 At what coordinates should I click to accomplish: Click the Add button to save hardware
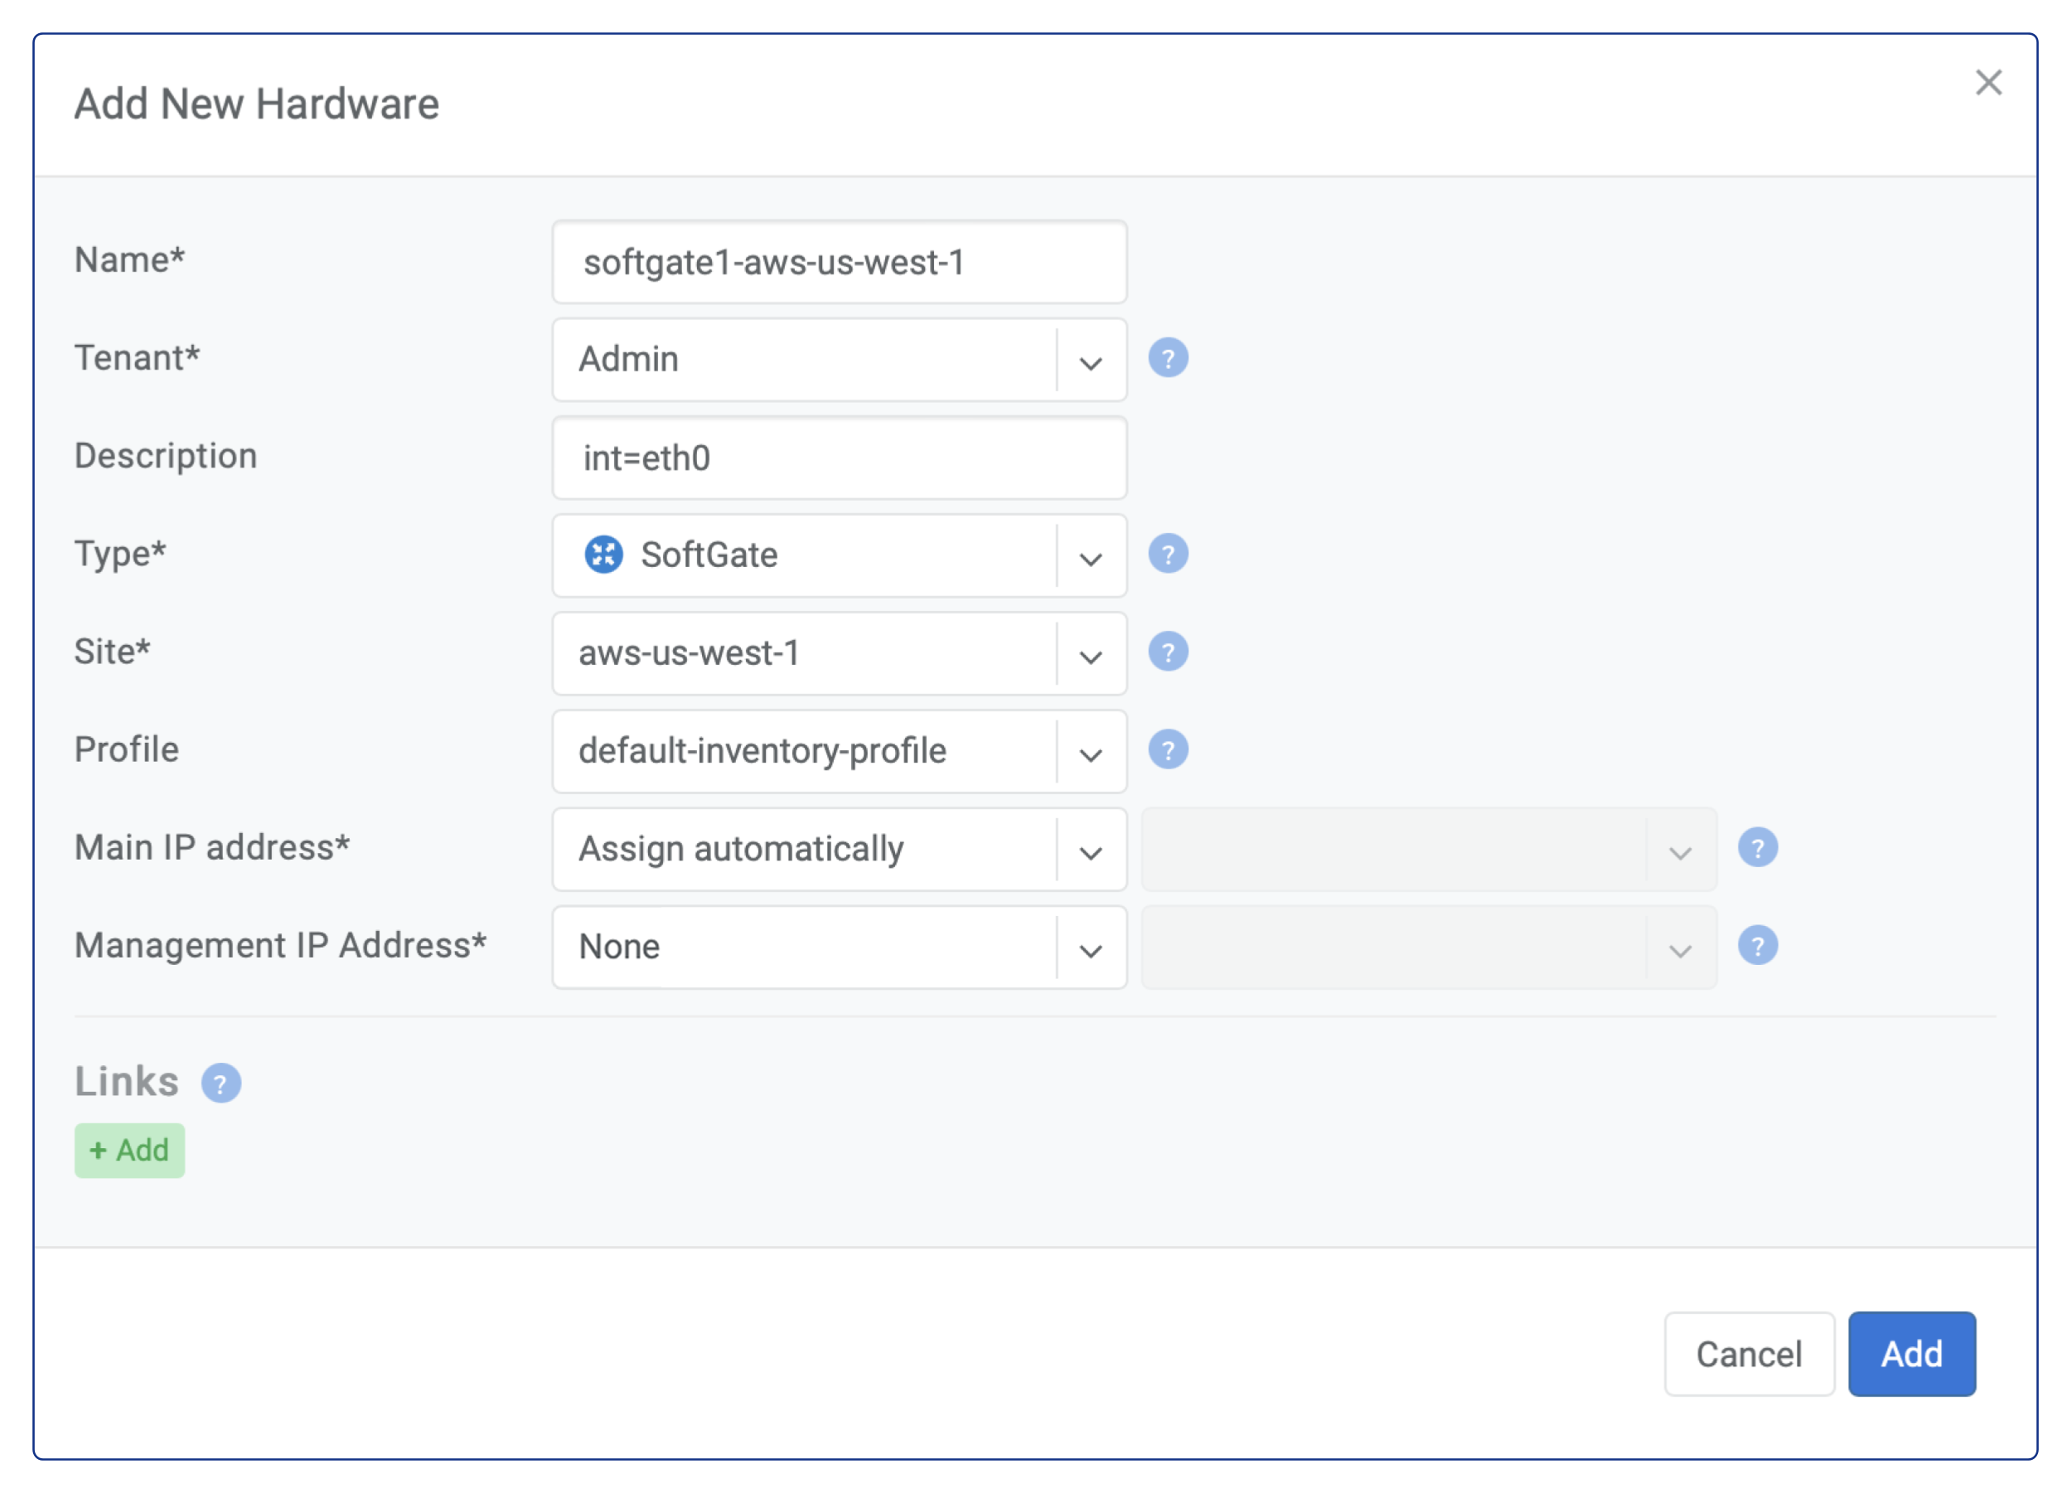click(1911, 1355)
